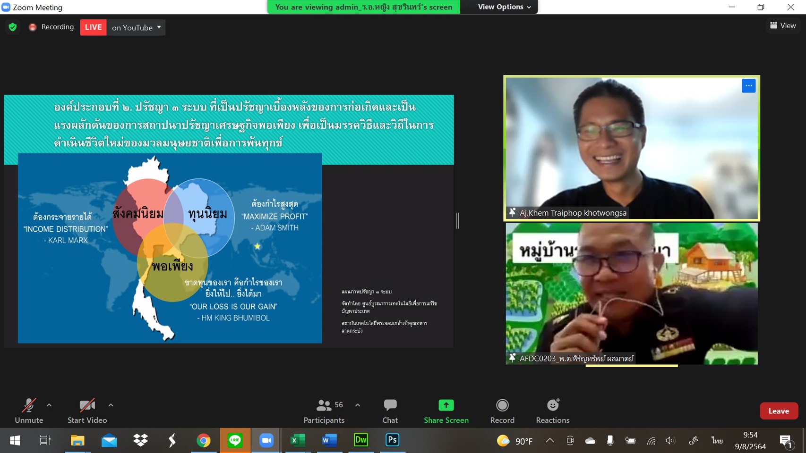The height and width of the screenshot is (453, 806).
Task: Click the Zoom Meeting title text
Action: [x=37, y=7]
